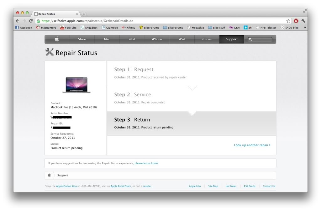Click the Repair completed status line
The height and width of the screenshot is (211, 321).
click(139, 102)
